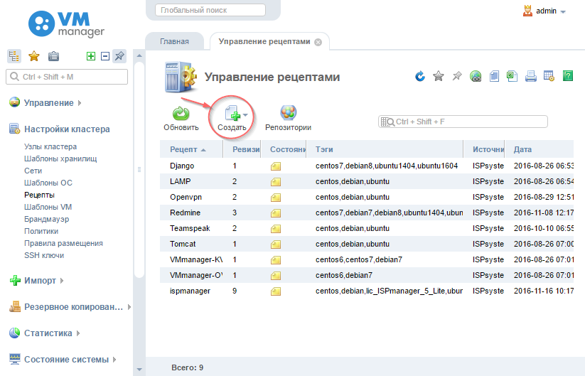Focus the table filter Ctrl + Shift + F field
This screenshot has height=376, width=585.
463,122
